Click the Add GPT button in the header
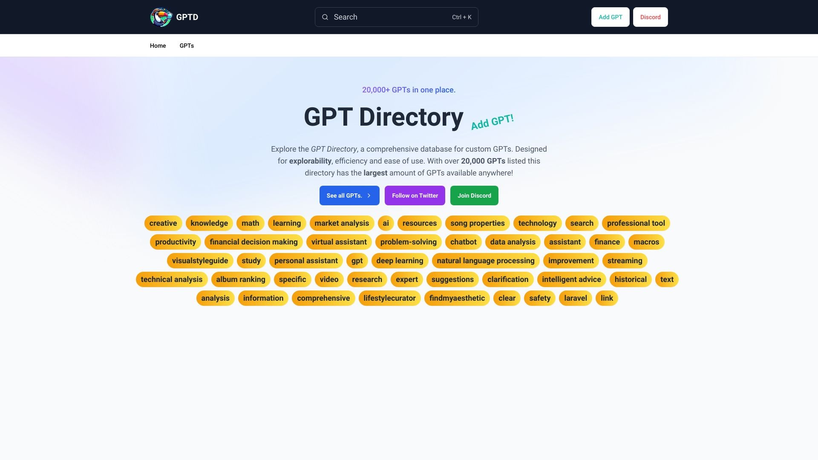 pyautogui.click(x=610, y=17)
